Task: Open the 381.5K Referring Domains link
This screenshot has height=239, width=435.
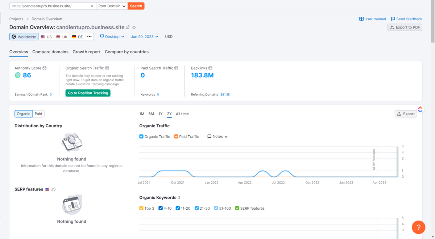Action: pos(225,95)
